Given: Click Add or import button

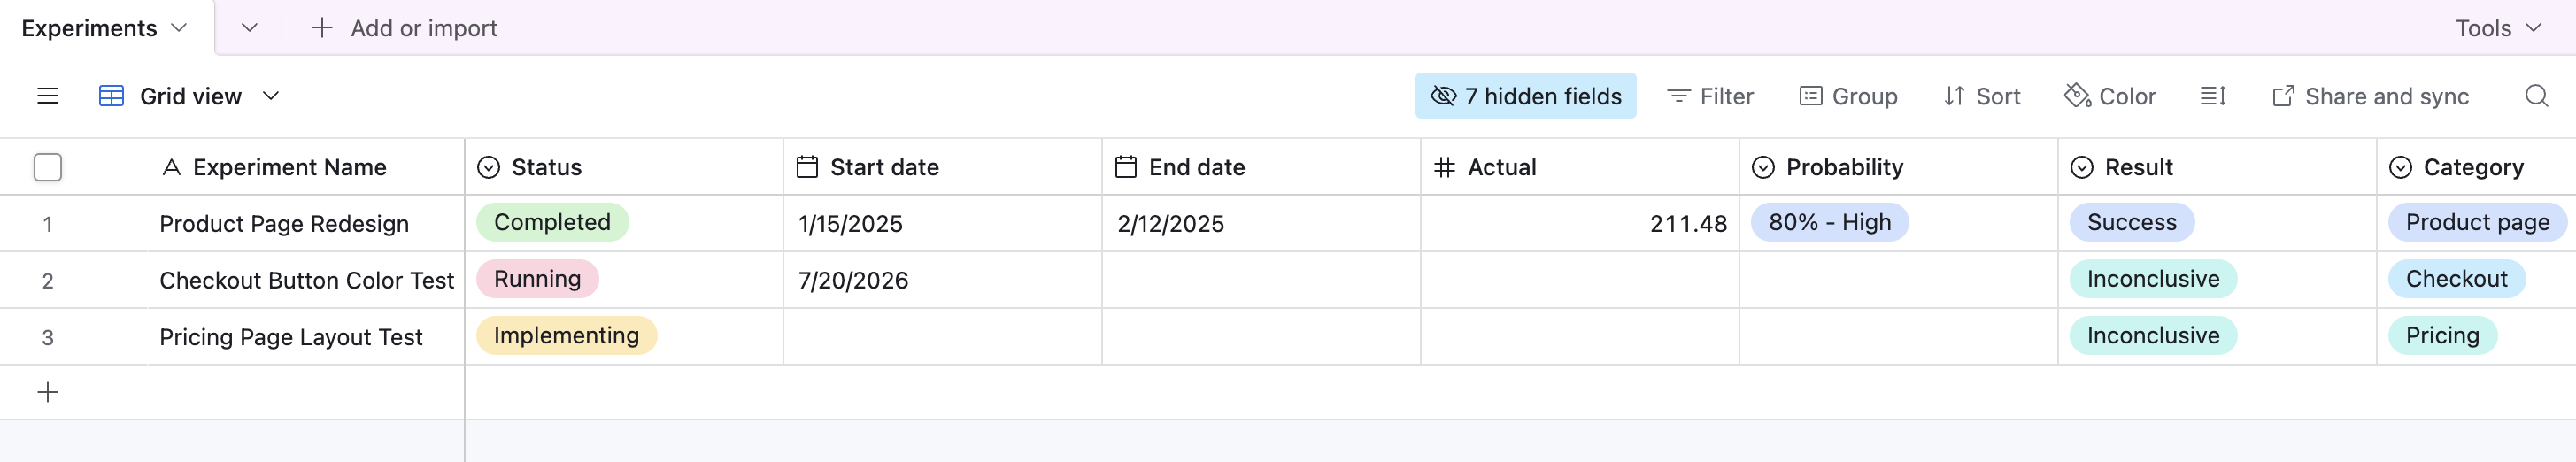Looking at the screenshot, I should (x=404, y=28).
